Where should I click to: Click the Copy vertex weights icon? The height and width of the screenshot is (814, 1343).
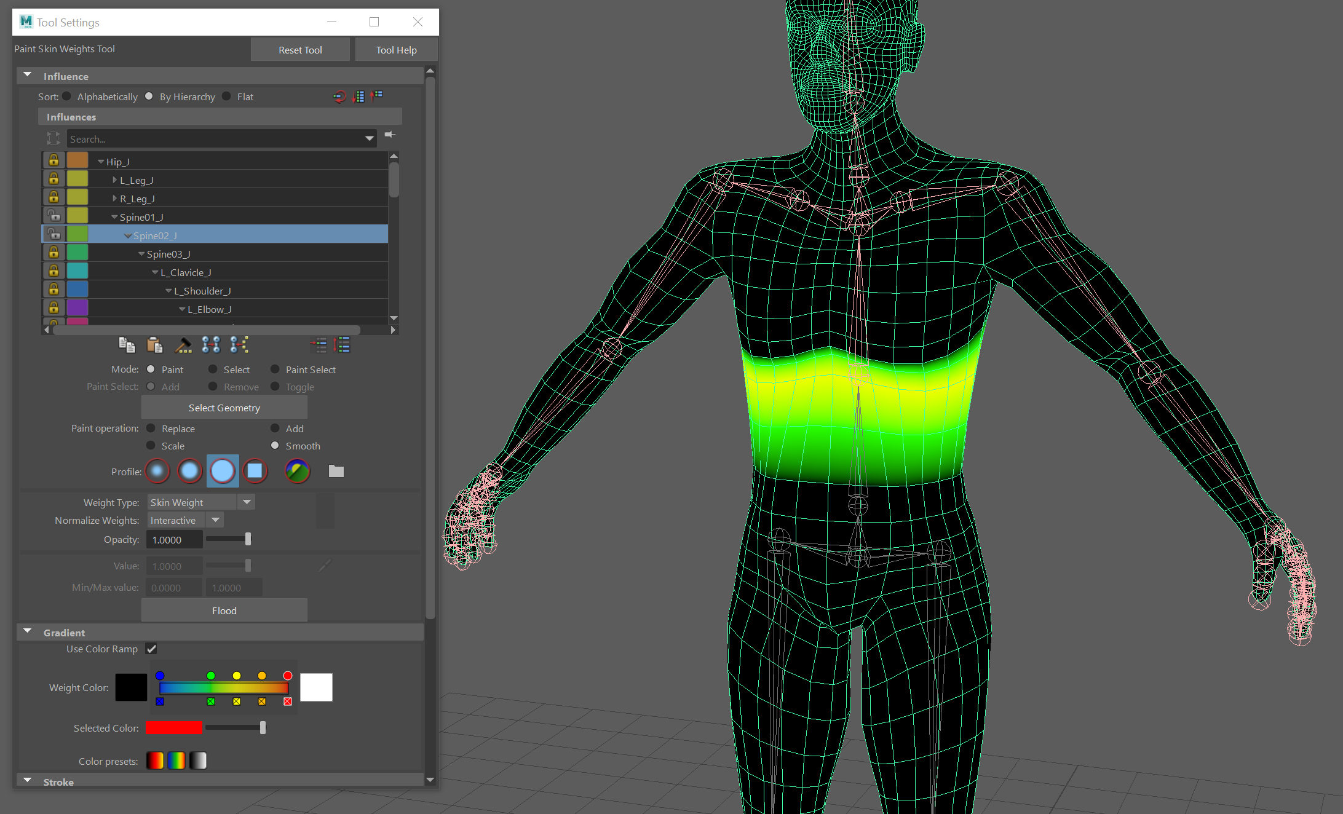pos(127,345)
